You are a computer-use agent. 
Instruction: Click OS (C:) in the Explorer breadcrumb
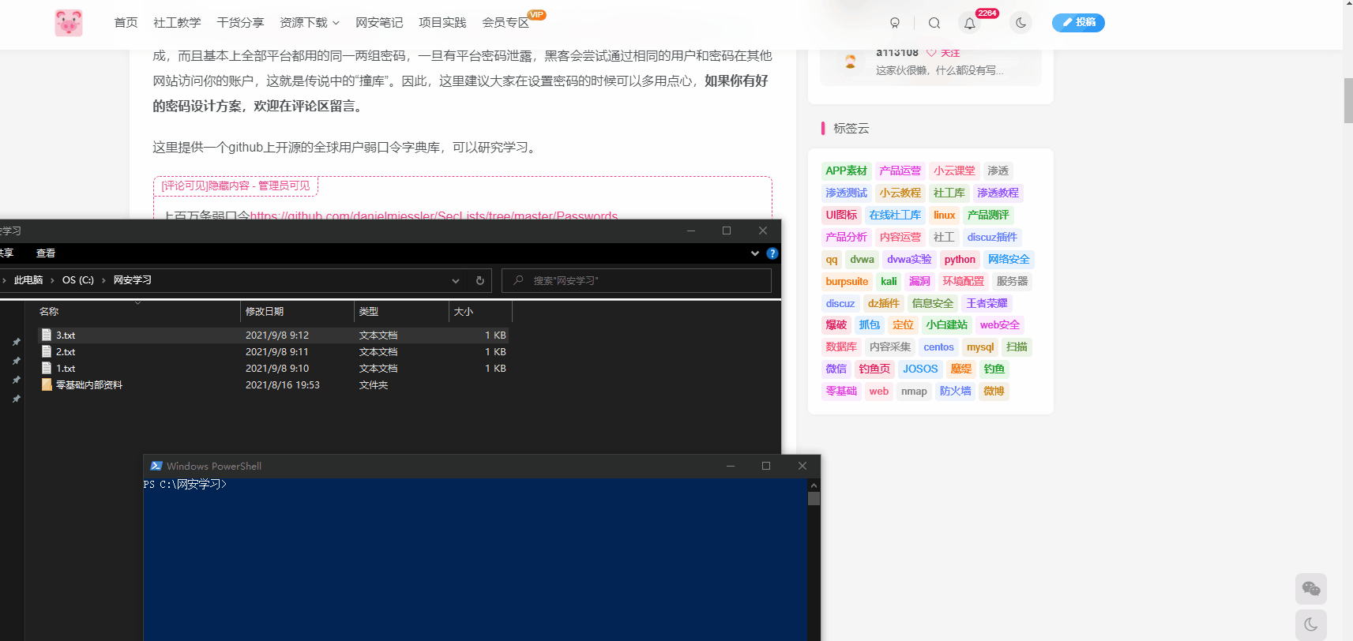click(x=78, y=280)
